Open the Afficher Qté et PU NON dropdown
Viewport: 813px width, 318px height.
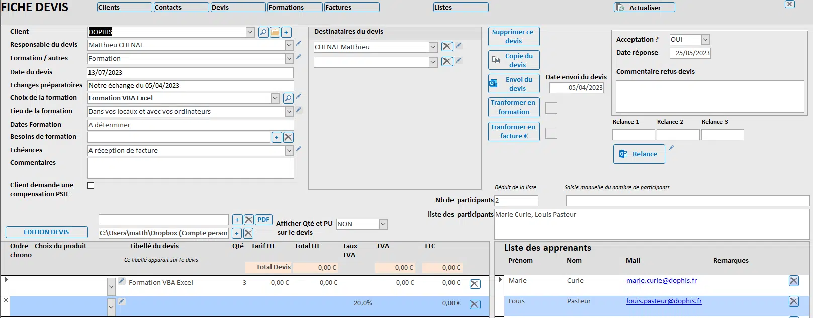coord(384,224)
